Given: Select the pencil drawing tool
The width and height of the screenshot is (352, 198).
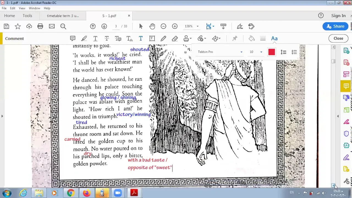Looking at the screenshot, I should pos(163,38).
